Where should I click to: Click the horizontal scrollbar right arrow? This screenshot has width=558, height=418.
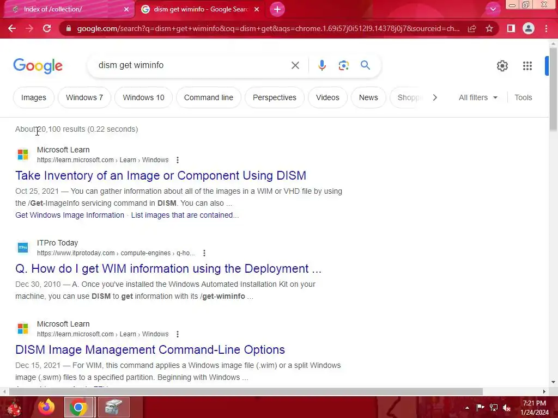pos(544,391)
